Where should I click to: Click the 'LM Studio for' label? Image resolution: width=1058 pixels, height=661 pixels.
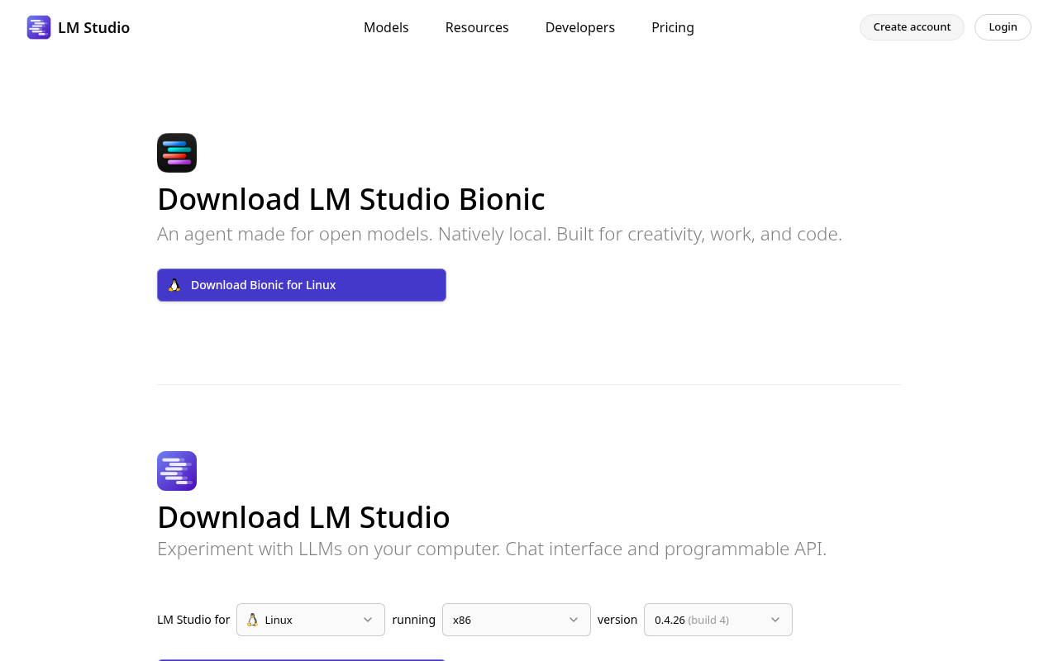pyautogui.click(x=193, y=620)
